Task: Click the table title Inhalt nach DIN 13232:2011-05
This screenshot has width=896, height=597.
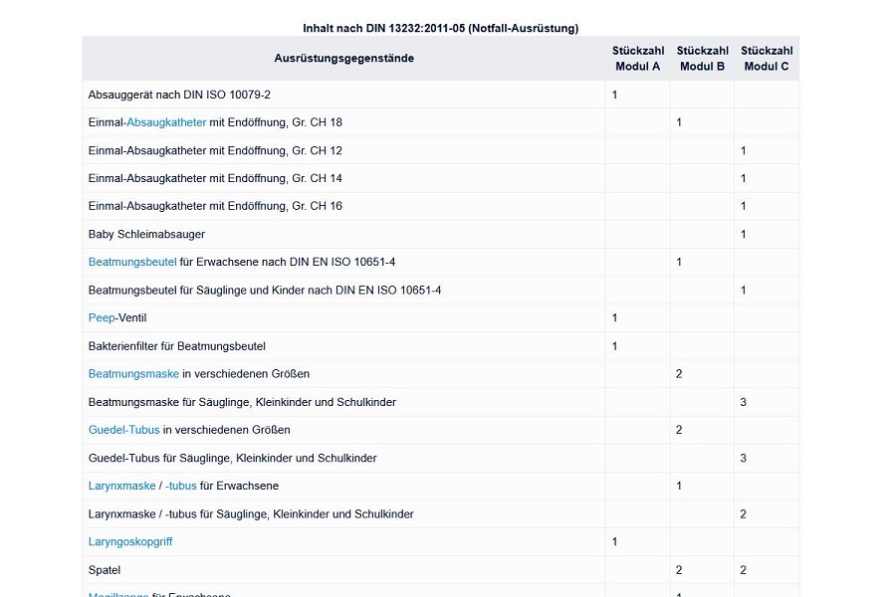Action: tap(440, 28)
